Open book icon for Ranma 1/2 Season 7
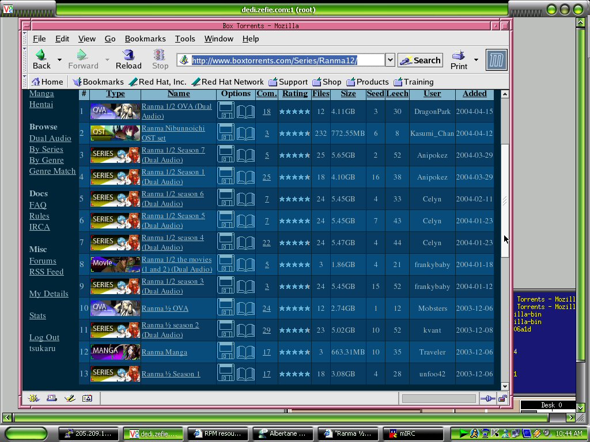590x442 pixels. (245, 155)
